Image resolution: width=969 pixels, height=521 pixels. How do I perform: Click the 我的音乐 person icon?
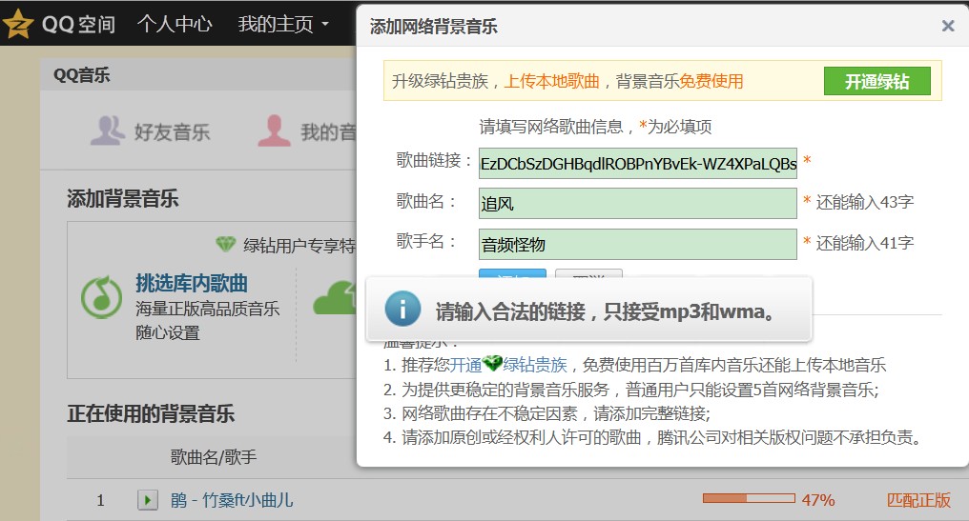274,130
